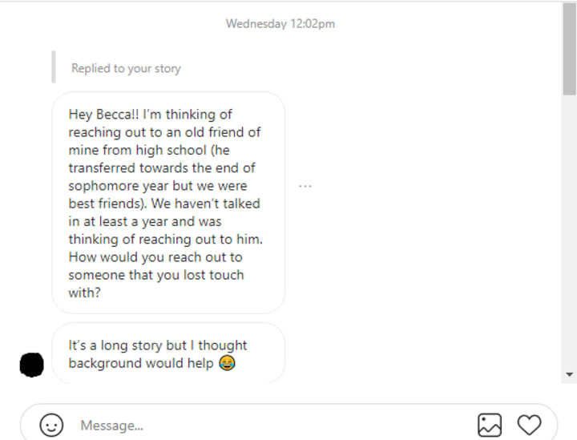Send a heart like icon
This screenshot has width=577, height=440.
click(x=529, y=425)
